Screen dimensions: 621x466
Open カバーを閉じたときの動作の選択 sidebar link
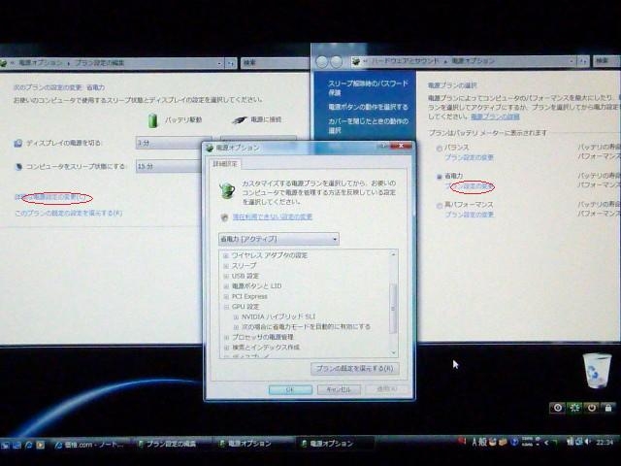[368, 125]
